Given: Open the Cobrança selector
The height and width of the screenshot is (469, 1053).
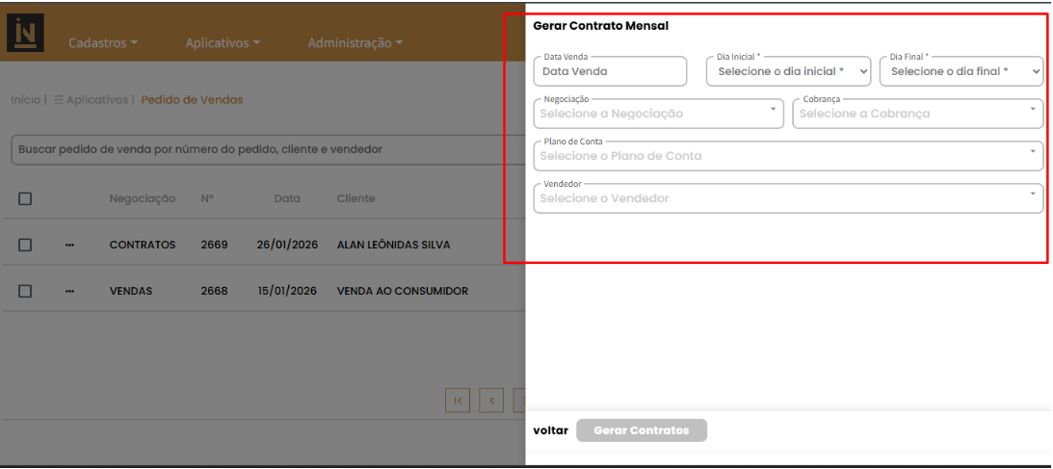Looking at the screenshot, I should click(x=916, y=114).
